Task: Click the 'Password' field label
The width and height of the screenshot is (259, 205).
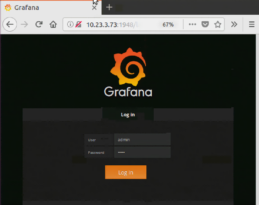Action: tap(96, 153)
